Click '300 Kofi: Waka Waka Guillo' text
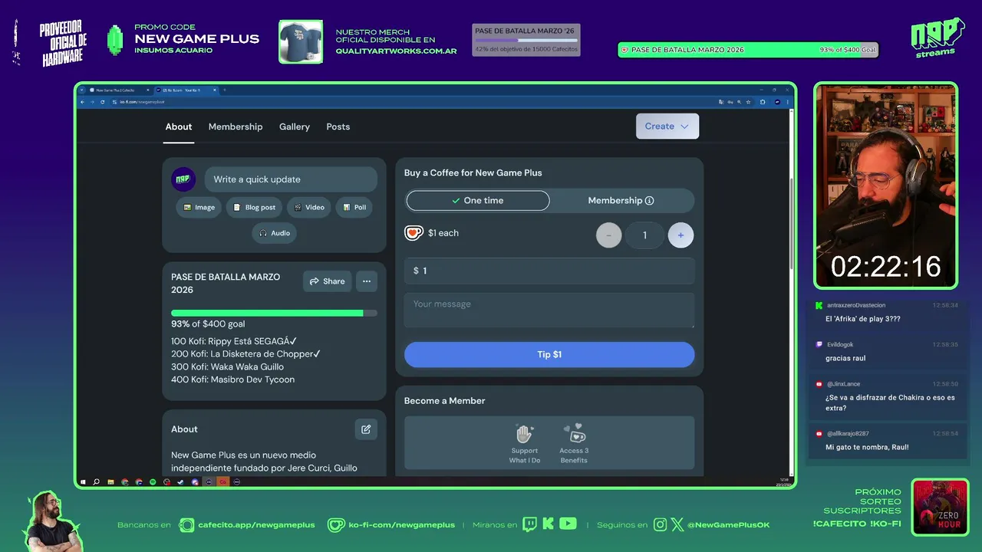Image resolution: width=982 pixels, height=552 pixels. point(227,367)
